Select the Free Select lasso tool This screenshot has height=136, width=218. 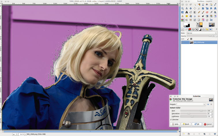coord(191,4)
